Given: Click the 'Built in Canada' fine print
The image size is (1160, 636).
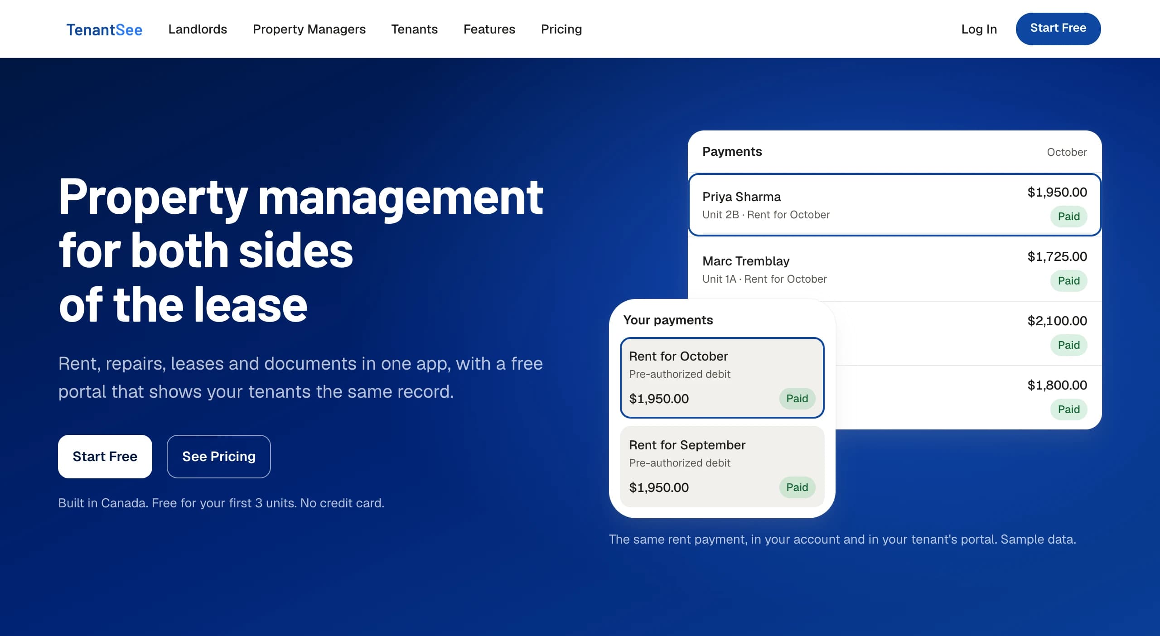Looking at the screenshot, I should 221,503.
